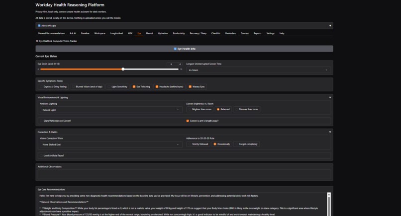Click the Eye Strain Level slider handle
Screen dimensions: 401x216
pyautogui.click(x=123, y=69)
